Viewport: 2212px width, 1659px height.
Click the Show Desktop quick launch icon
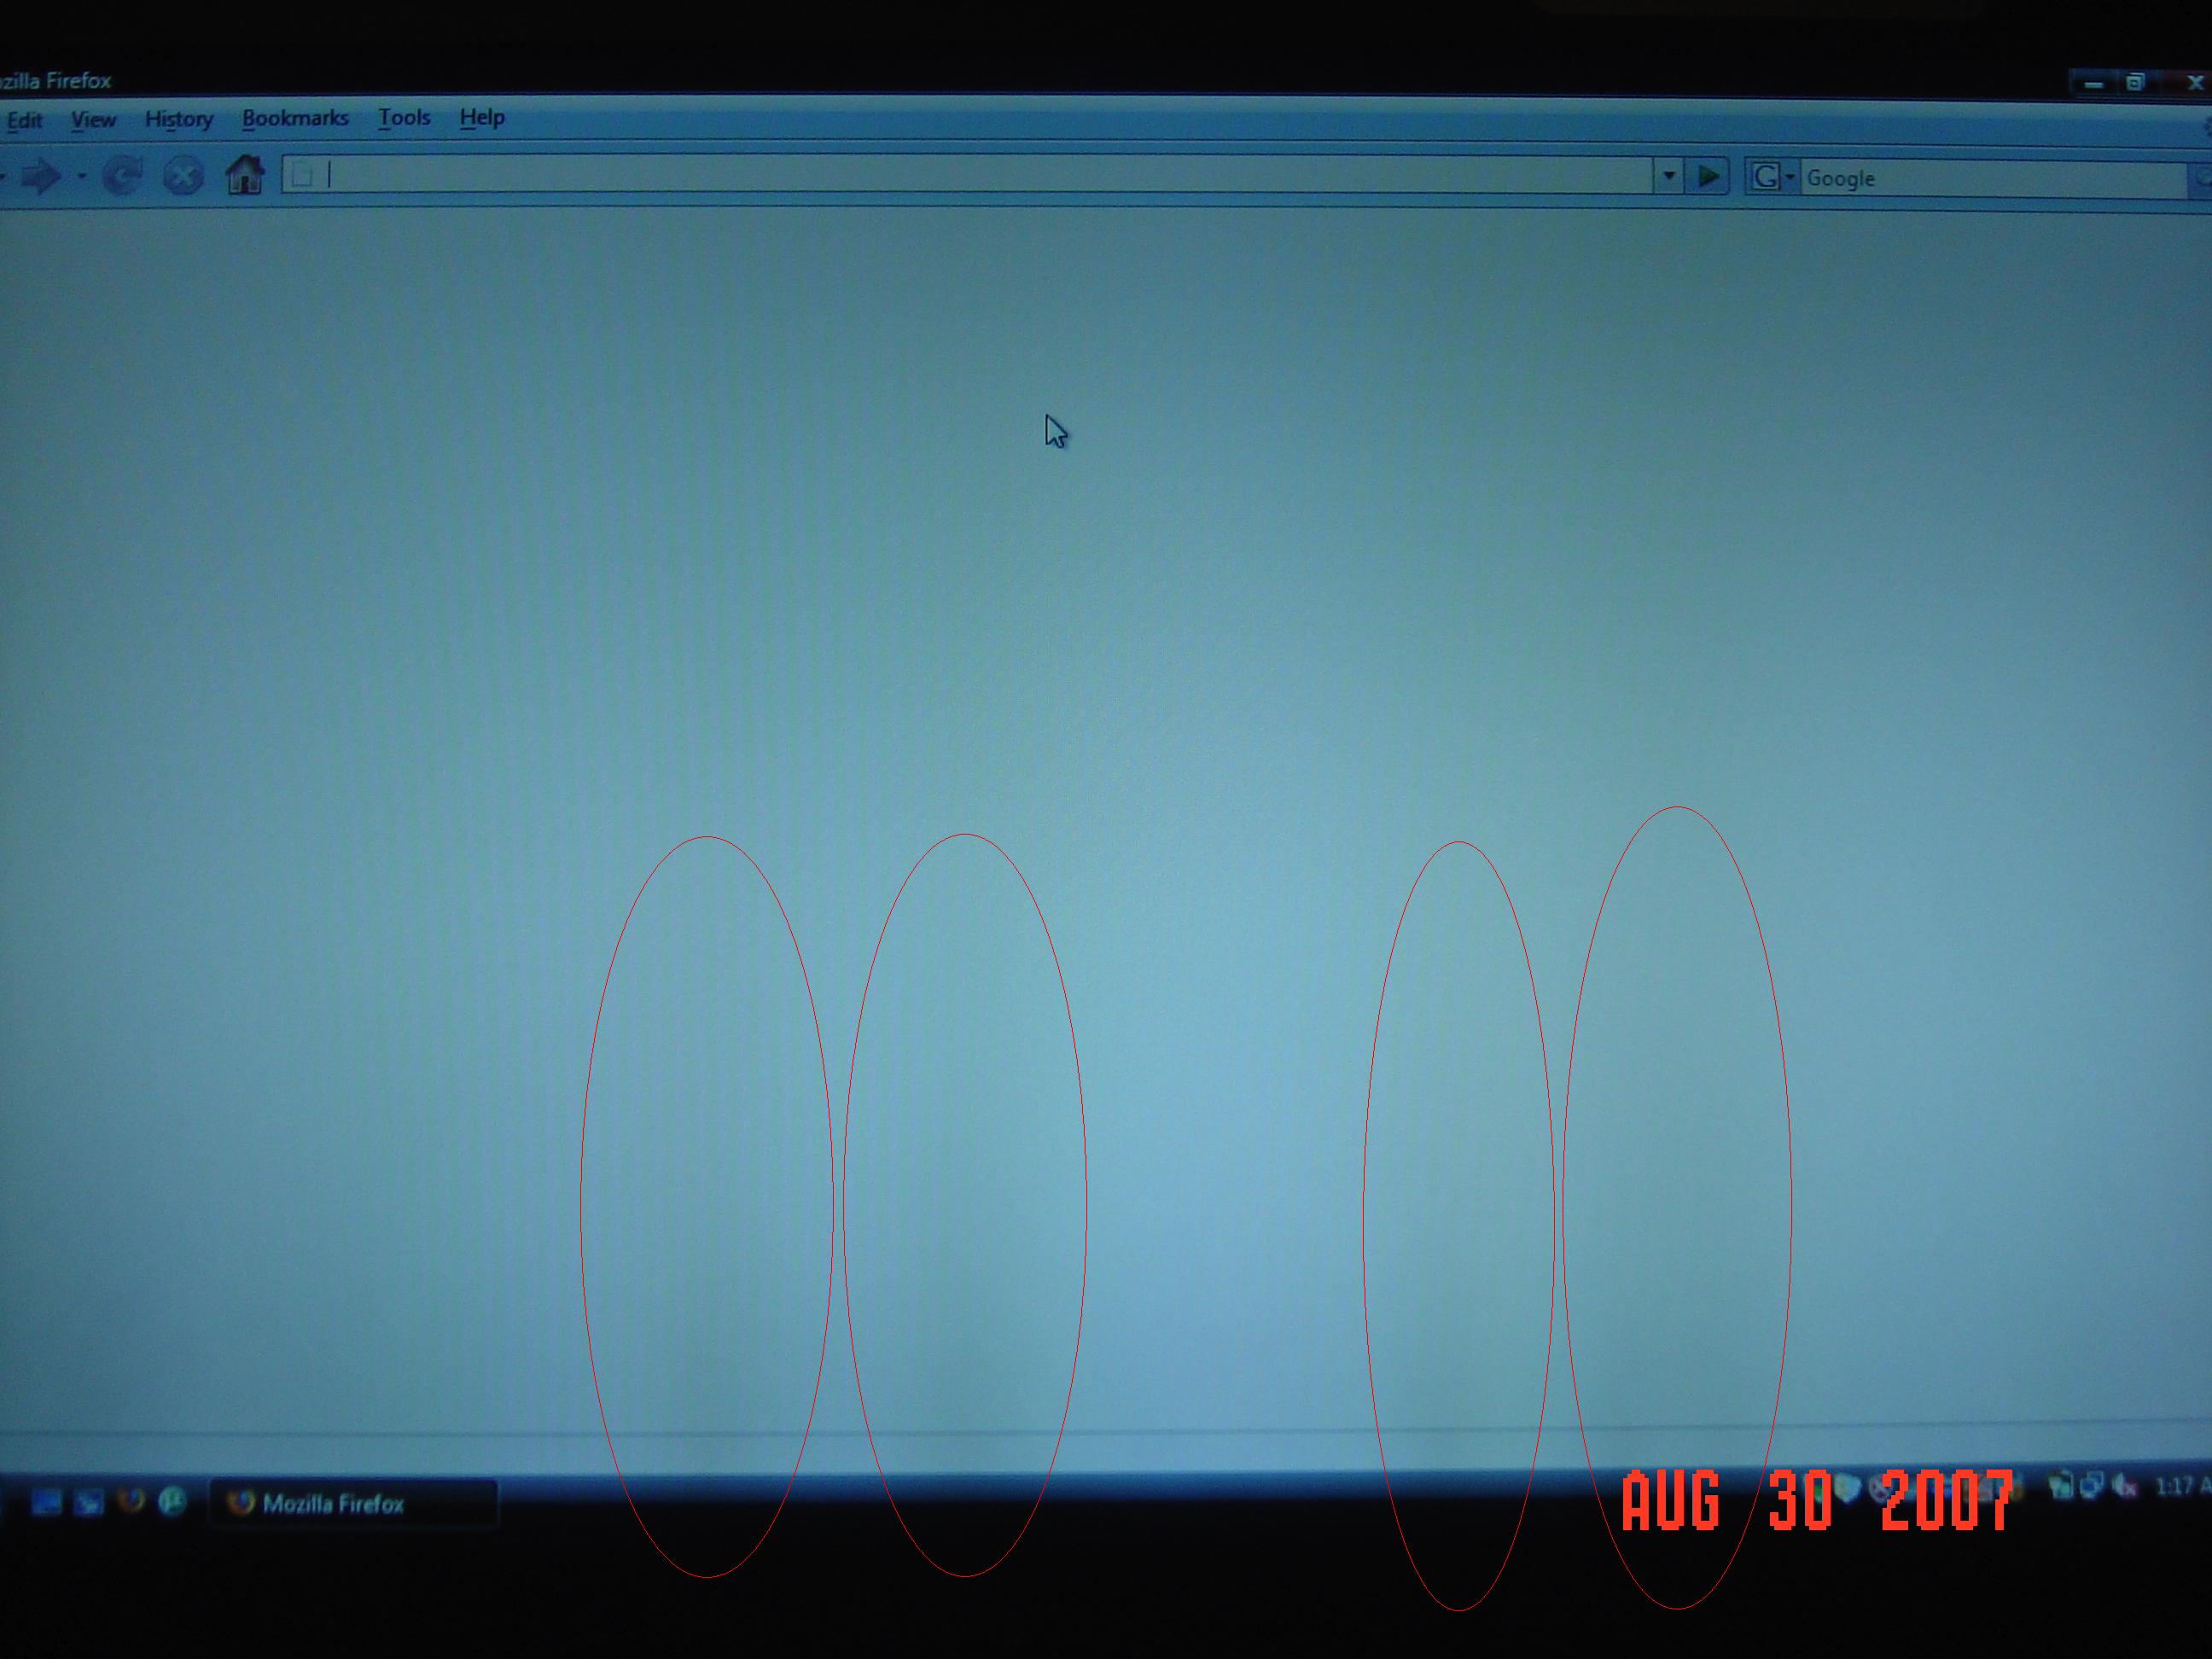click(x=46, y=1503)
